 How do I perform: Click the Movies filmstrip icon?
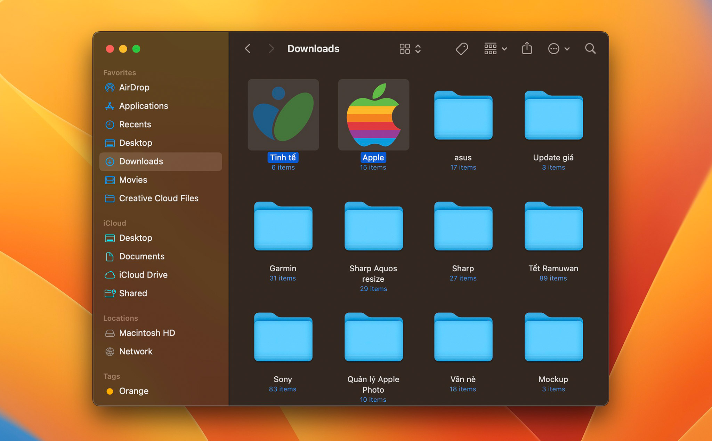click(x=110, y=180)
